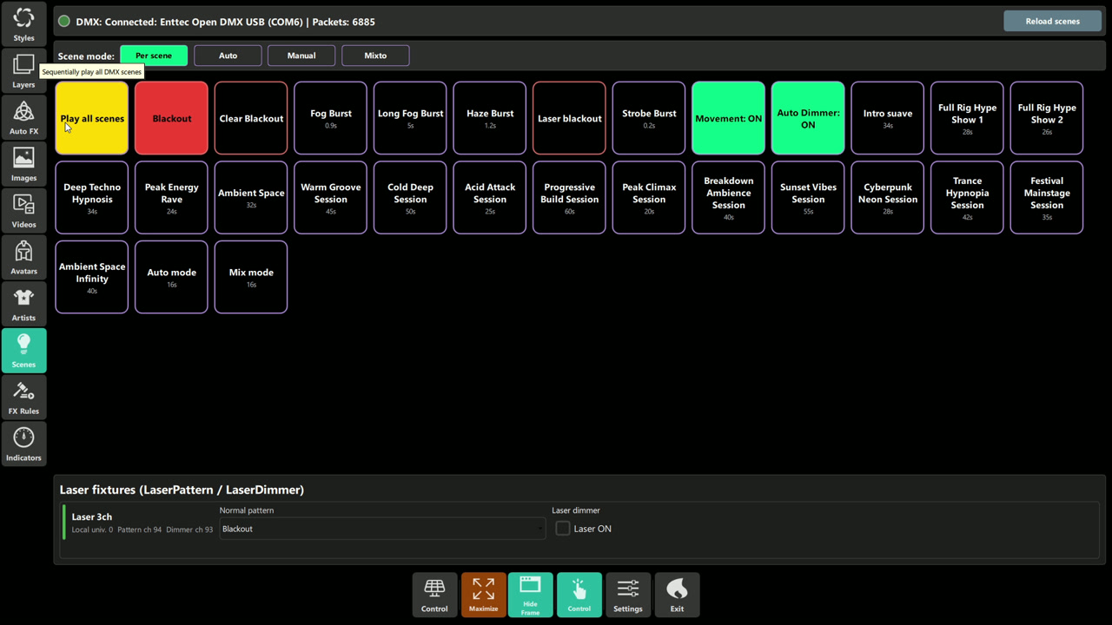Image resolution: width=1112 pixels, height=625 pixels.
Task: Start the Full Rig Hype Show 1 scene
Action: 967,118
